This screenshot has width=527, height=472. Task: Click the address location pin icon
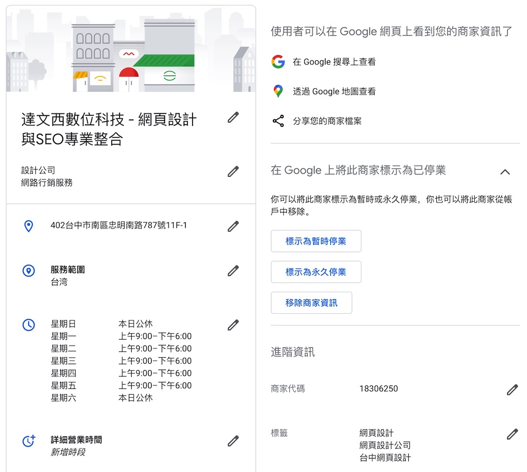[29, 226]
